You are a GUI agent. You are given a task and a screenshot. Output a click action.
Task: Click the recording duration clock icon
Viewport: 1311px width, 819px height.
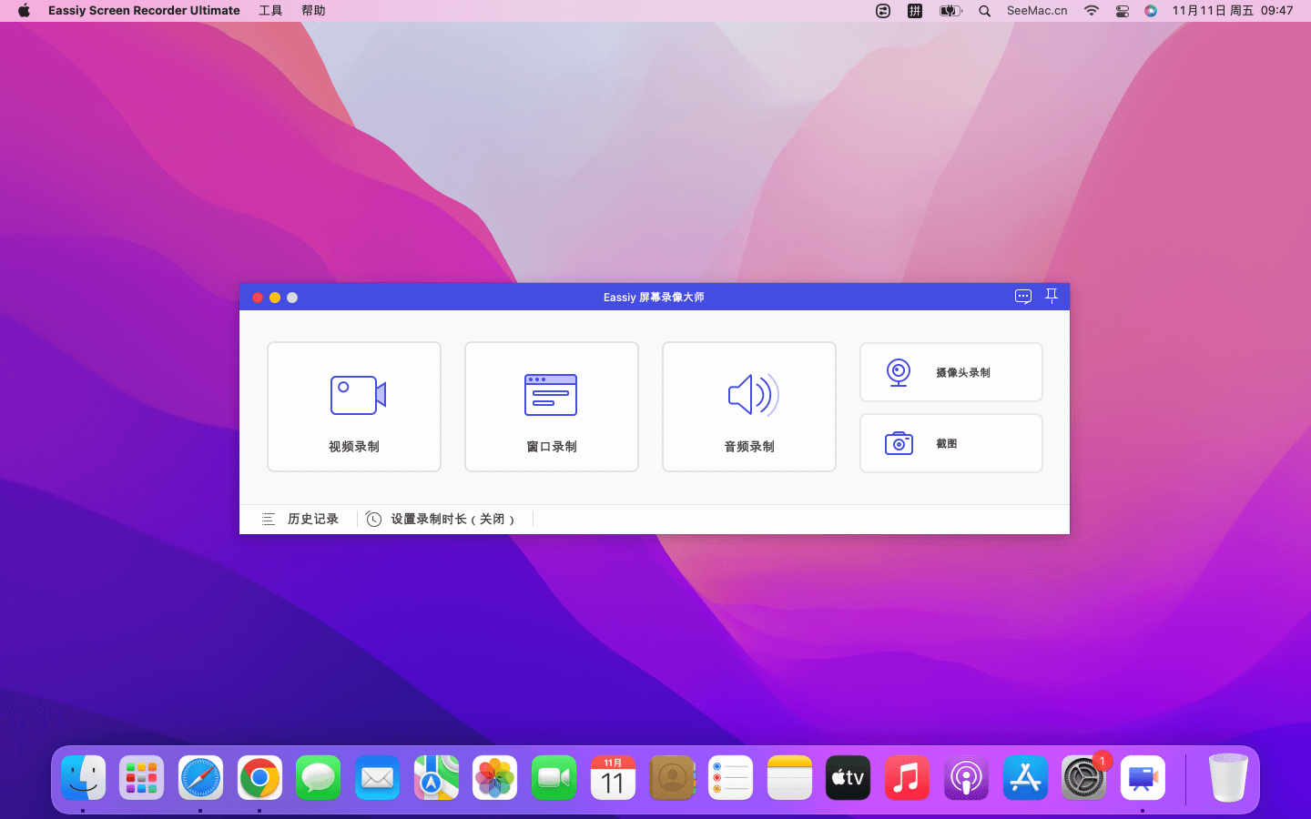click(373, 519)
